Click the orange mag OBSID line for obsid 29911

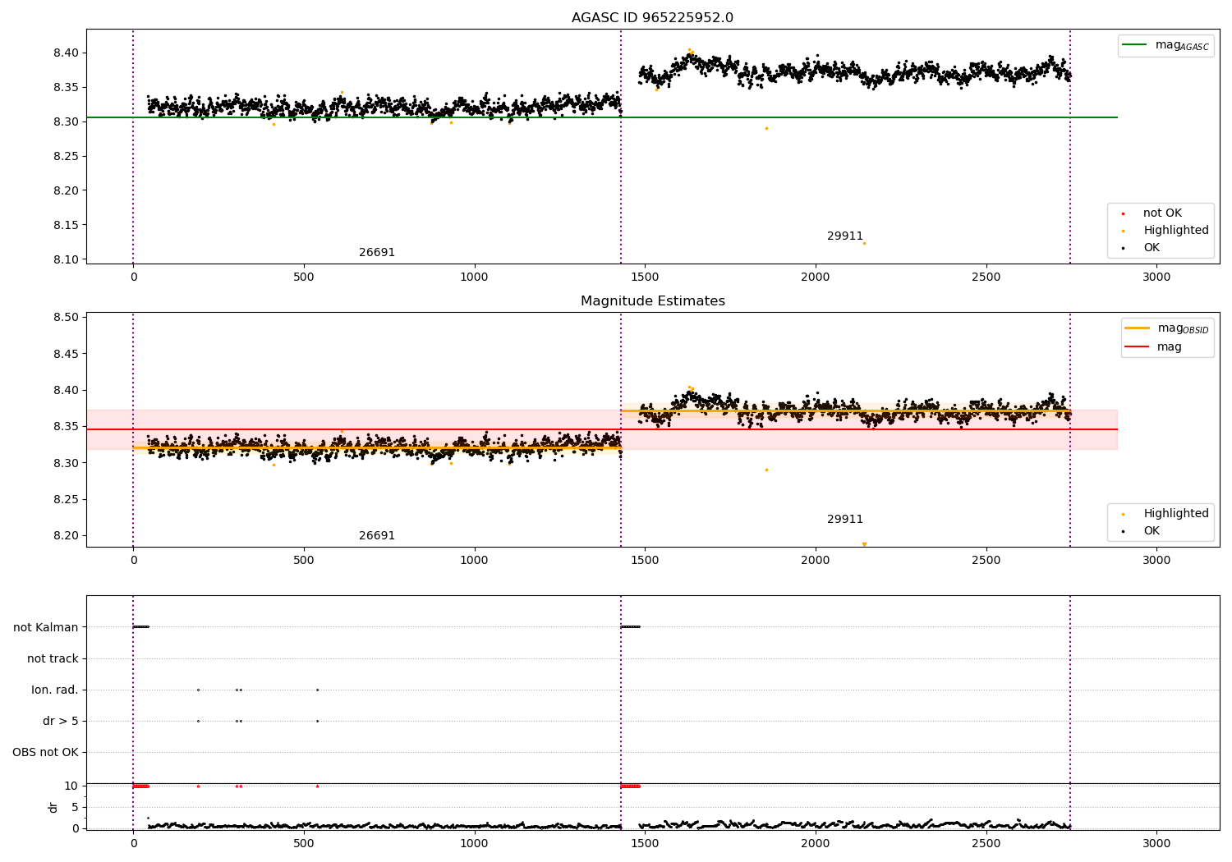845,411
